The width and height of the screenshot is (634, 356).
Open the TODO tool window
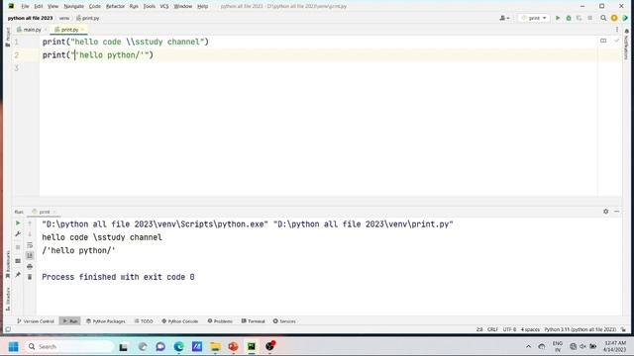(144, 321)
